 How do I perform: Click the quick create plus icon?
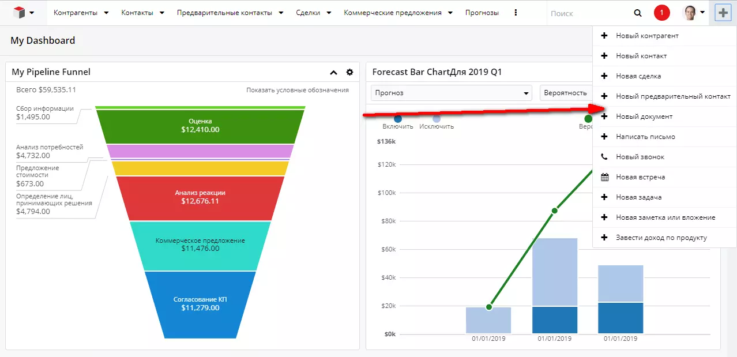pos(723,12)
